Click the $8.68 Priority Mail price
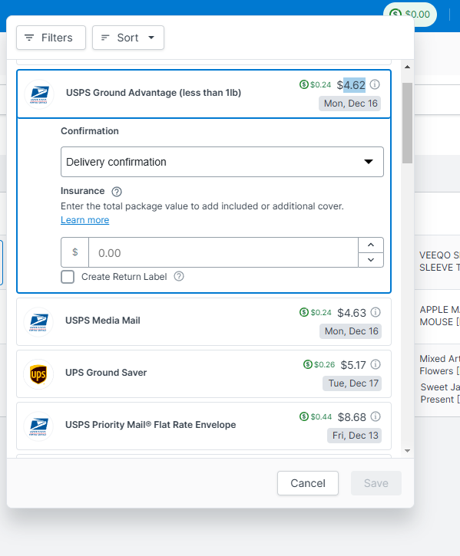 [352, 417]
